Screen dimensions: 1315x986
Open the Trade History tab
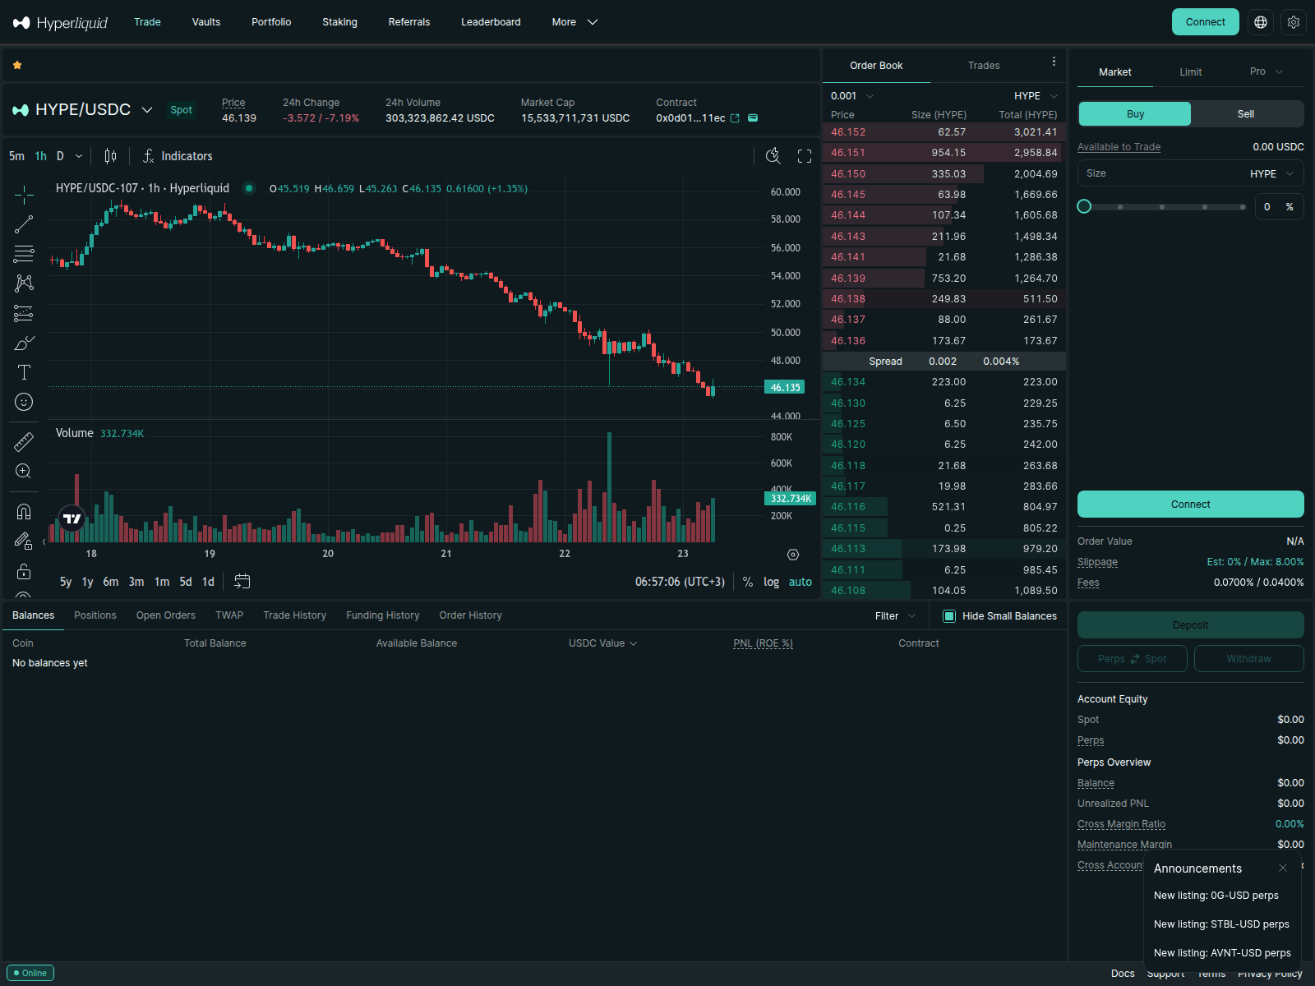point(294,615)
